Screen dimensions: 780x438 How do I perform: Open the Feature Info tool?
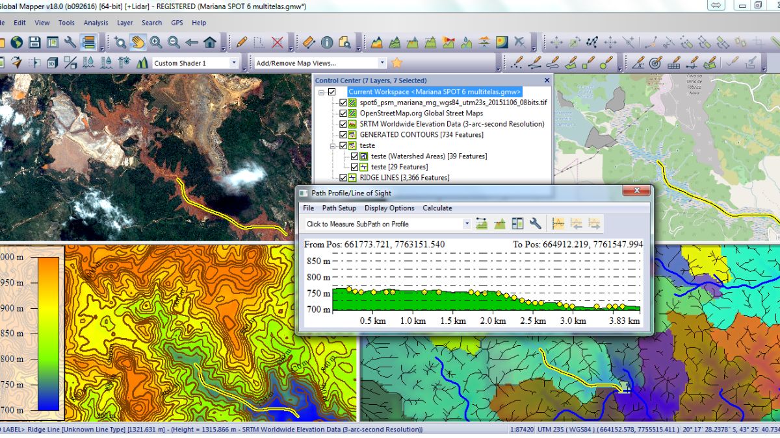tap(326, 43)
